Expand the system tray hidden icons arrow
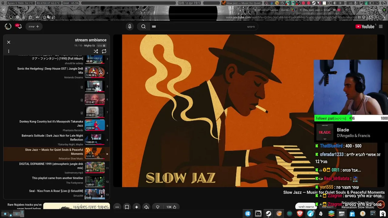Image resolution: width=388 pixels, height=218 pixels. 377,3
